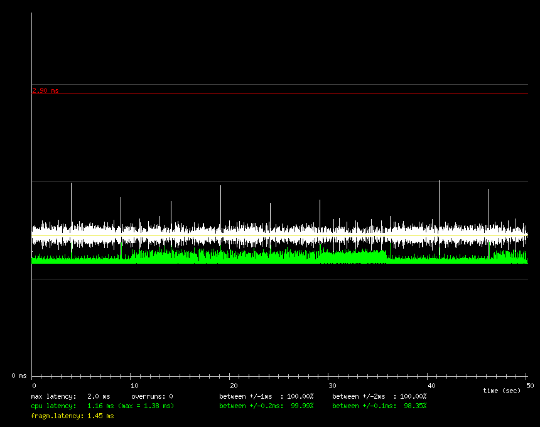
Task: Click the between +/-1ms 100.00% statistic
Action: [x=266, y=396]
